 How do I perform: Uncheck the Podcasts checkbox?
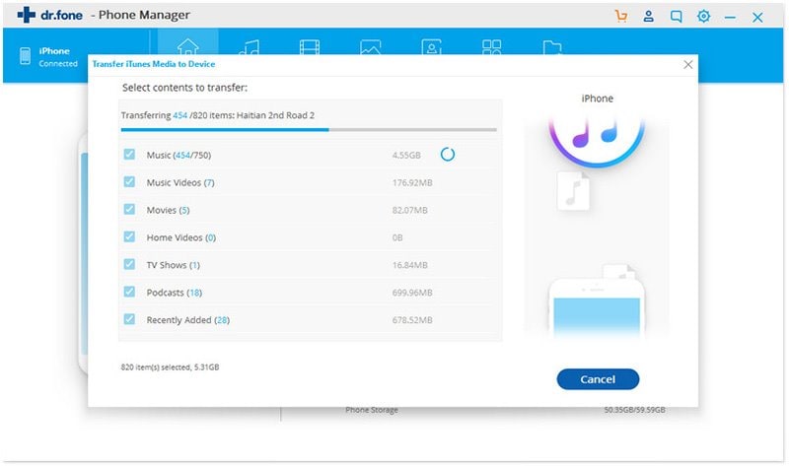pos(129,292)
